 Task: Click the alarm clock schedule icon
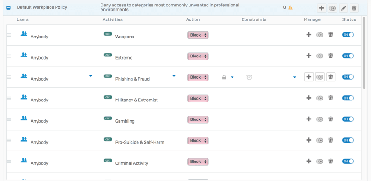[249, 77]
